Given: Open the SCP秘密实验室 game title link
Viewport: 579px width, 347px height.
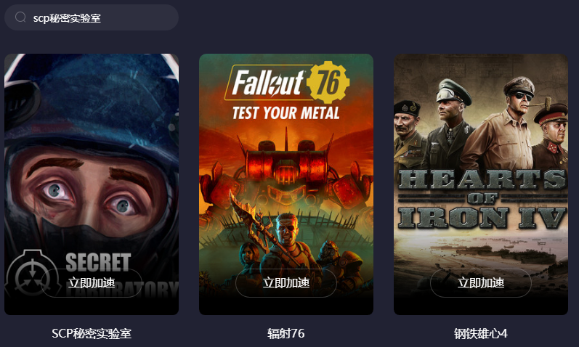Looking at the screenshot, I should 92,334.
